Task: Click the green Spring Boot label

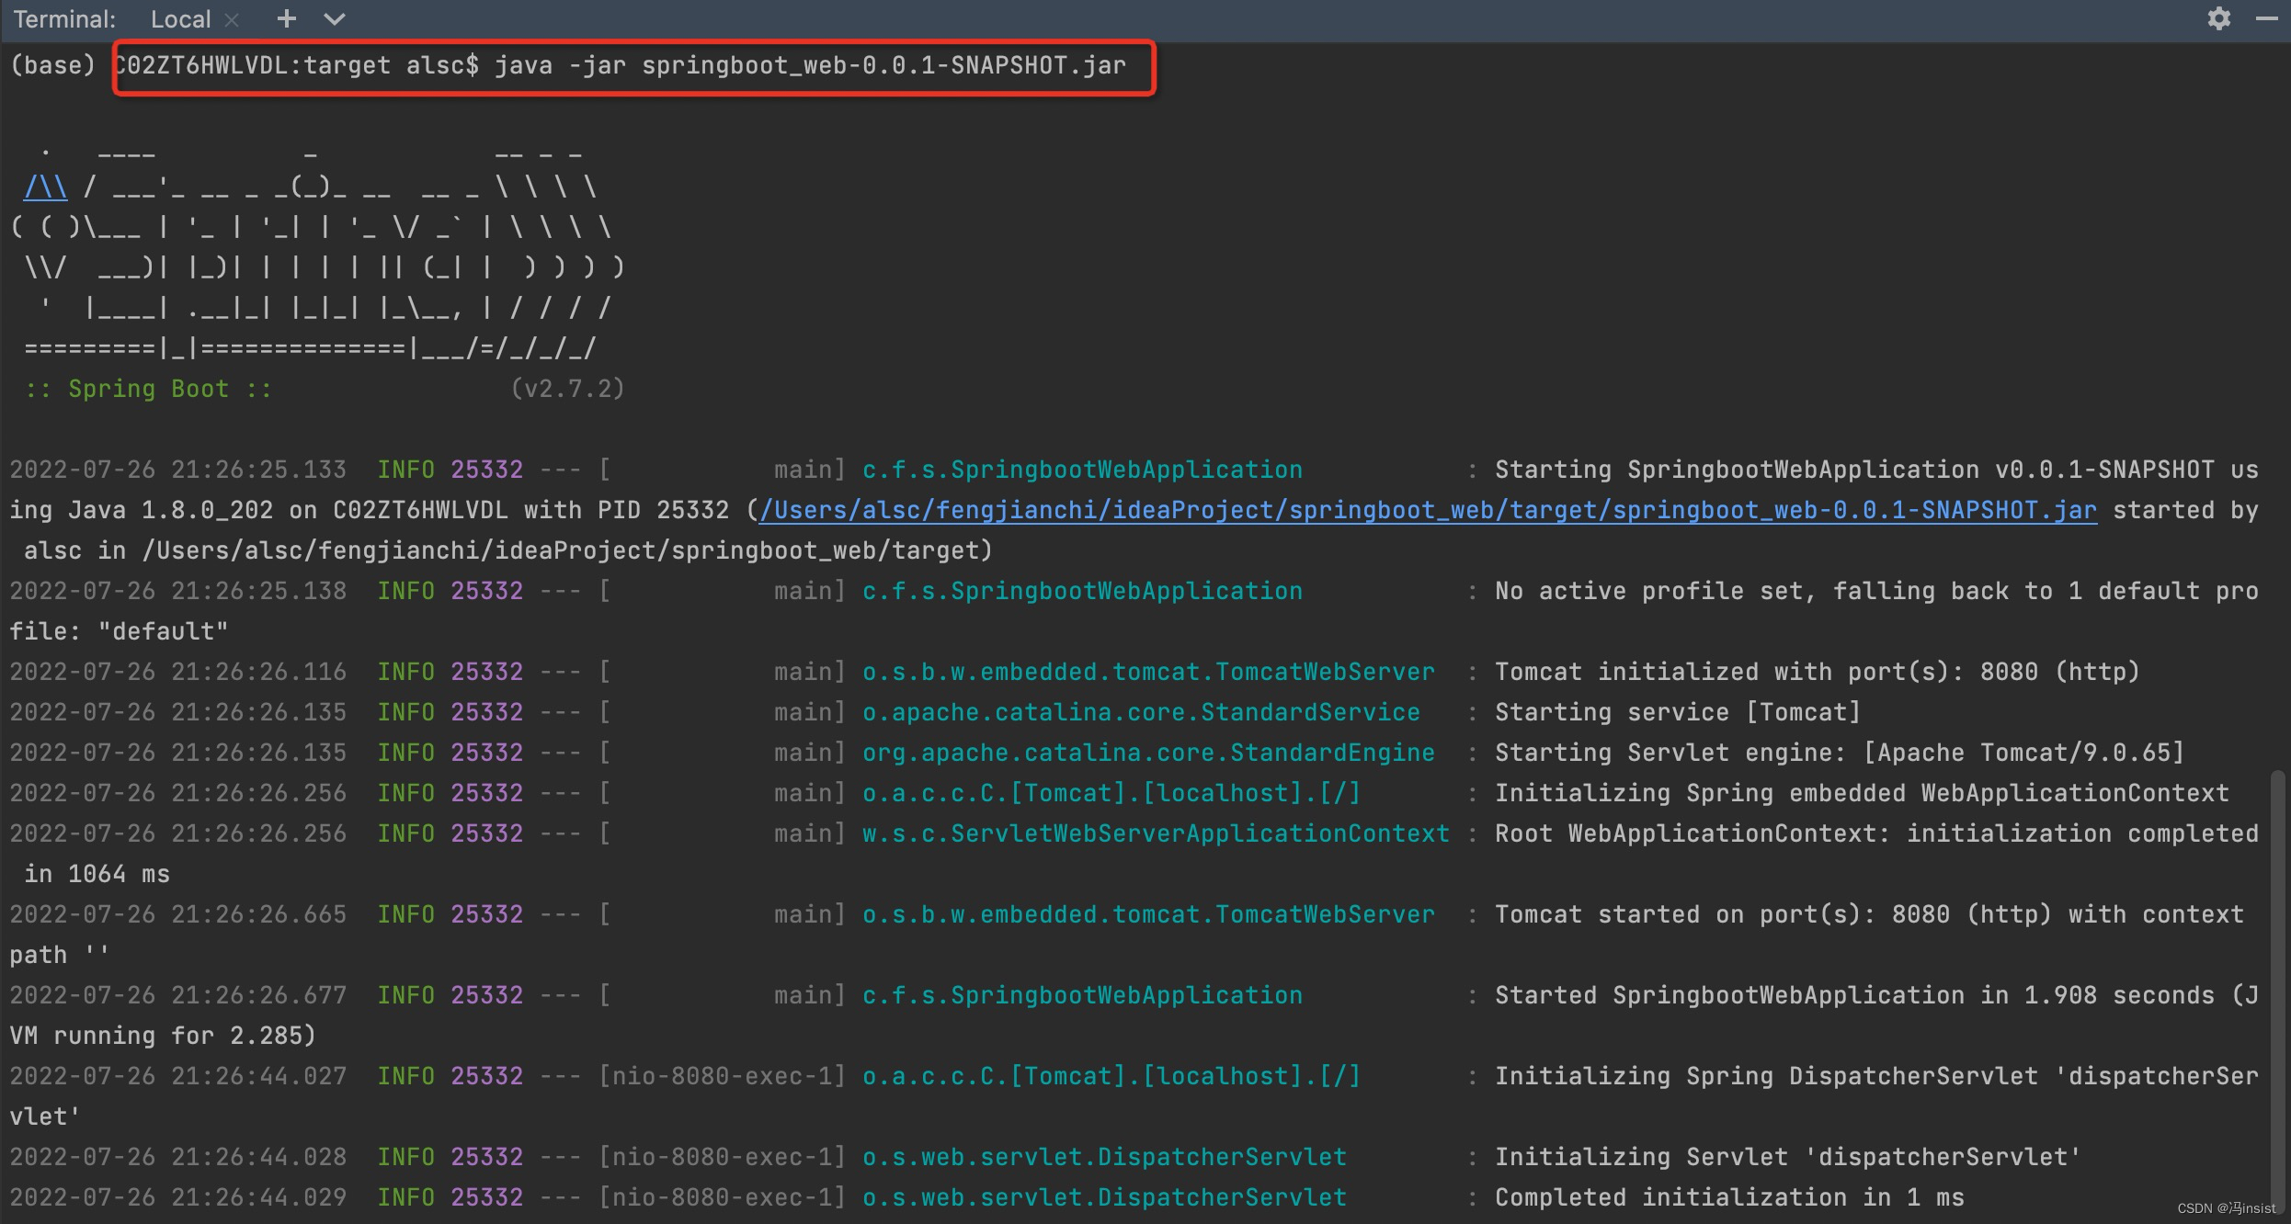Action: (x=148, y=389)
